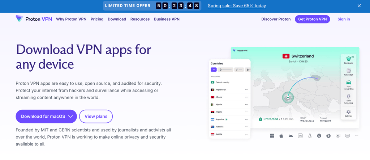Click the green Protected lock icon

[x=261, y=119]
